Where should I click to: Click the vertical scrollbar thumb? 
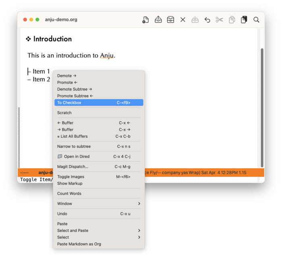[262, 108]
